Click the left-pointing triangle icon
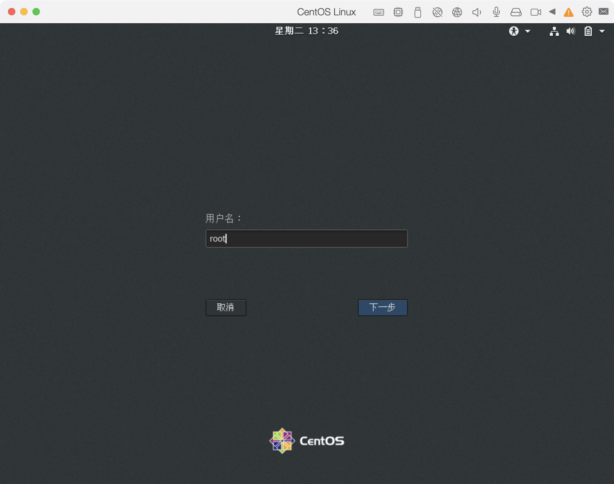 552,12
